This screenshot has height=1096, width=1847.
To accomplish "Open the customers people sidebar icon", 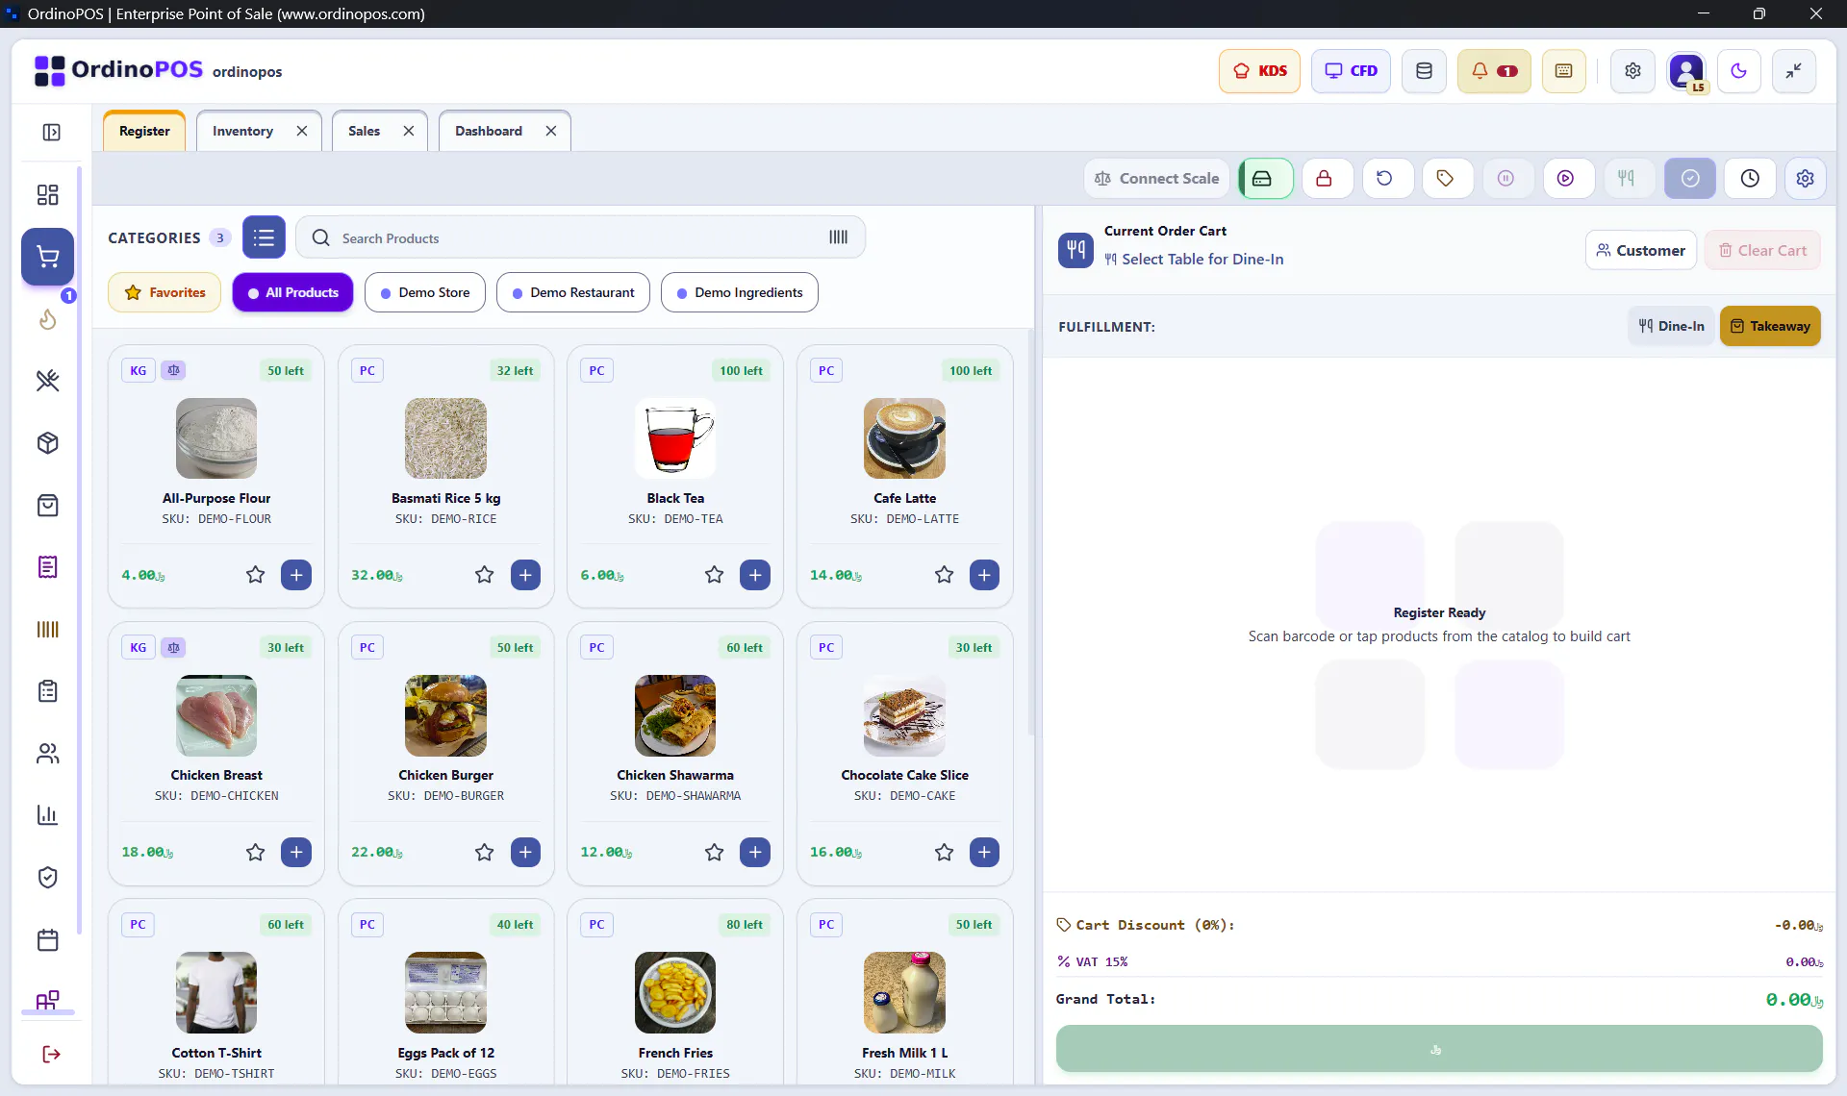I will click(48, 754).
